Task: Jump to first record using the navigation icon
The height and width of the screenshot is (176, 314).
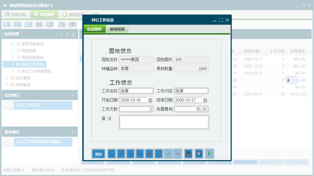Action: coord(111,154)
